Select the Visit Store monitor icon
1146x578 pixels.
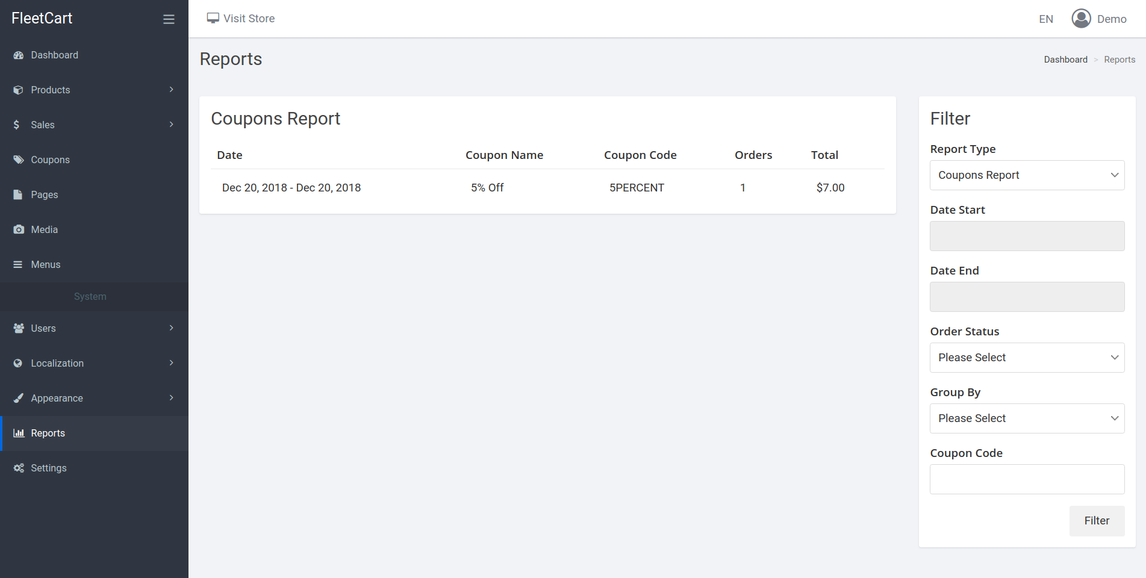coord(212,18)
